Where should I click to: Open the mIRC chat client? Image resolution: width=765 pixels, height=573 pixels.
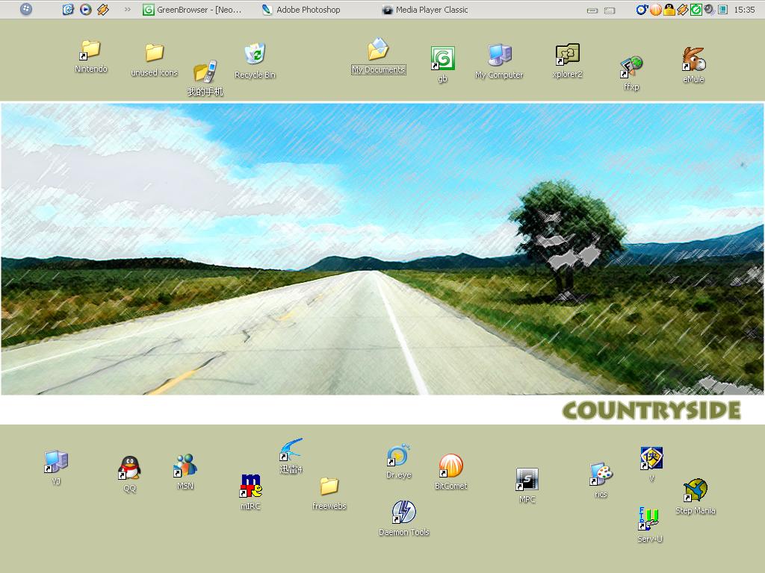251,485
